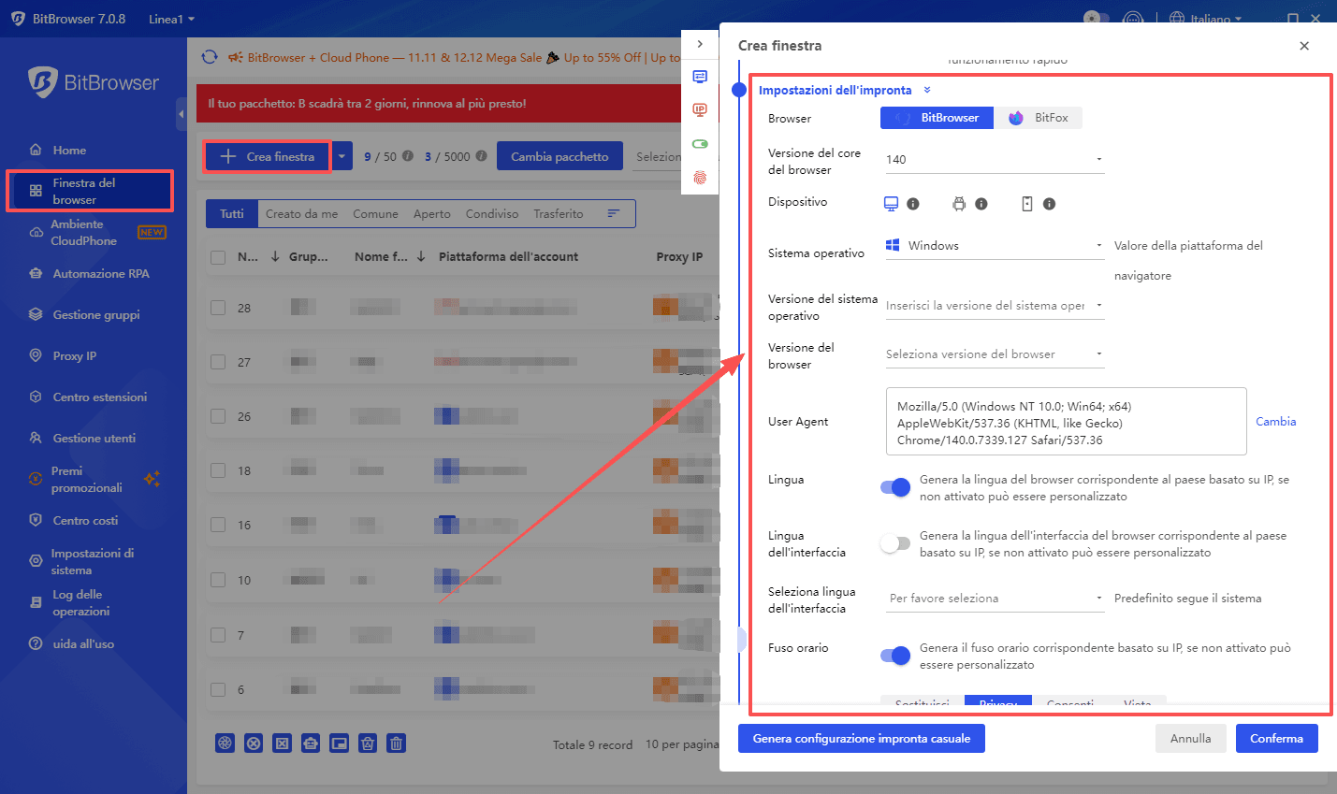Enable the Lingua dell'interfaccia toggle
The width and height of the screenshot is (1337, 794).
(895, 543)
